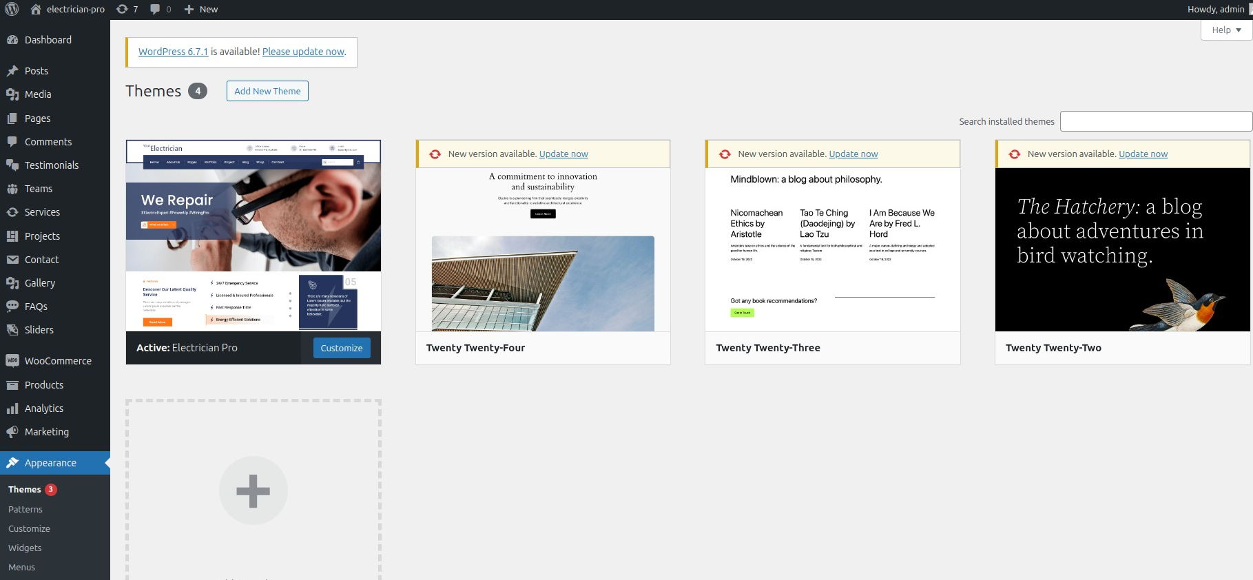
Task: Click the theme count badge 4
Action: (x=198, y=91)
